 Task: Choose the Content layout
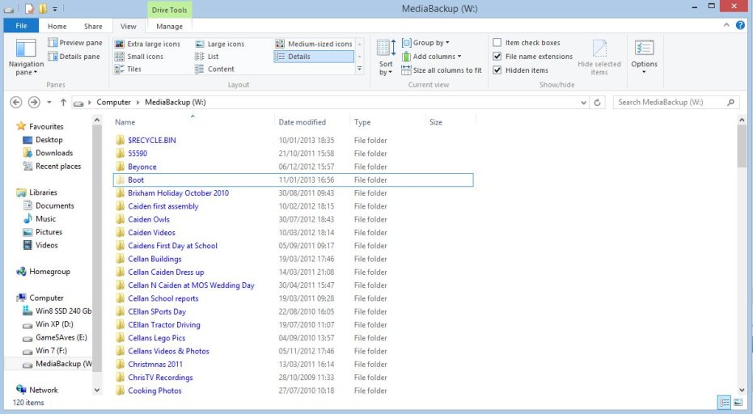[214, 69]
